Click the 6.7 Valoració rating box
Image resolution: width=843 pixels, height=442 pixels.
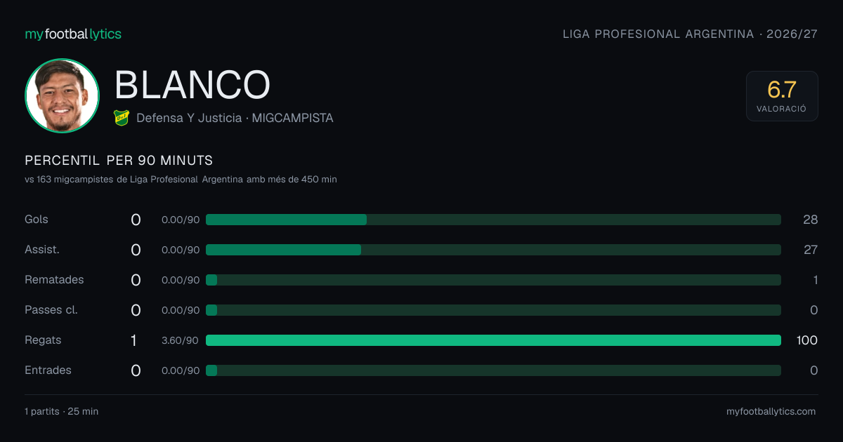(x=782, y=96)
